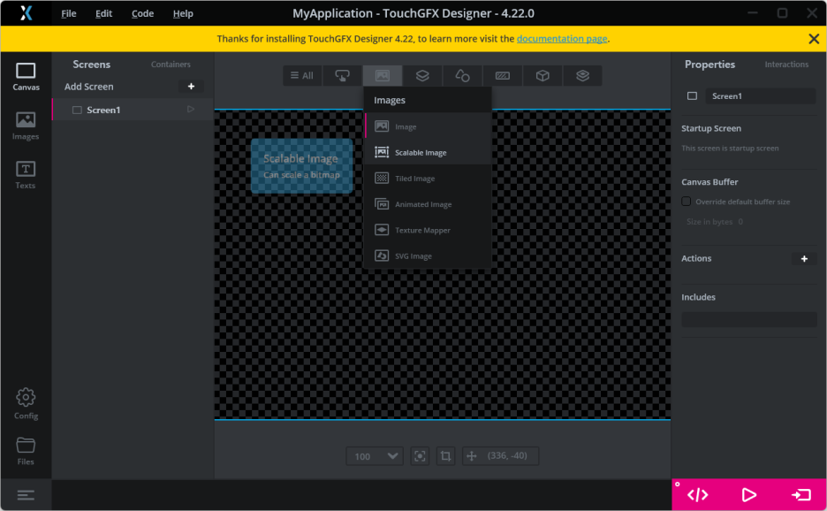This screenshot has height=511, width=827.
Task: Open the documentation page link
Action: (x=562, y=39)
